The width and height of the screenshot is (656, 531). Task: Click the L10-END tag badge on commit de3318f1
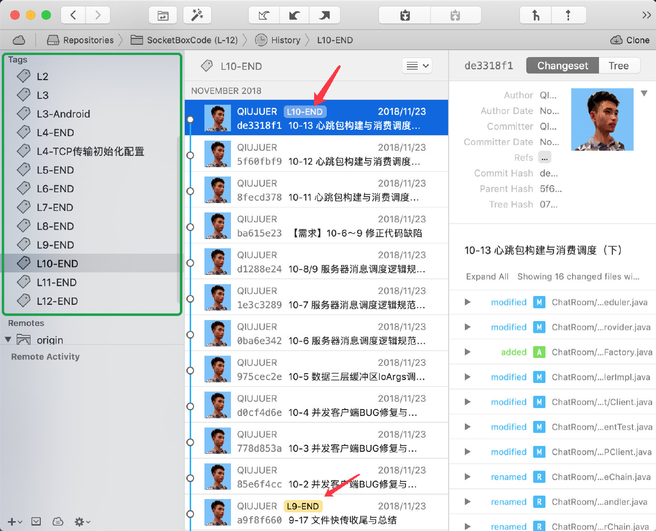click(x=305, y=112)
